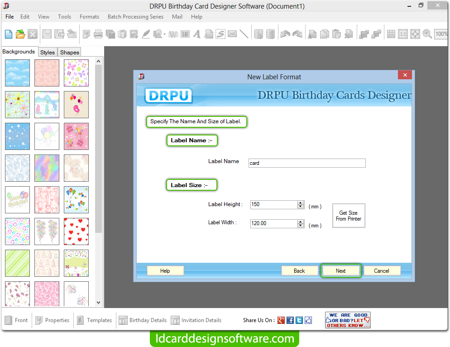This screenshot has height=347, width=450.
Task: Select the Text tool with letter A
Action: (x=196, y=34)
